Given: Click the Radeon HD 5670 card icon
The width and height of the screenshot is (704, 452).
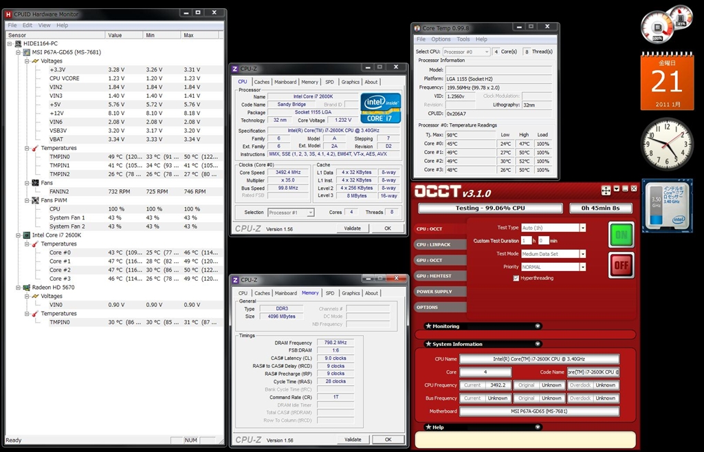Looking at the screenshot, I should coord(27,288).
